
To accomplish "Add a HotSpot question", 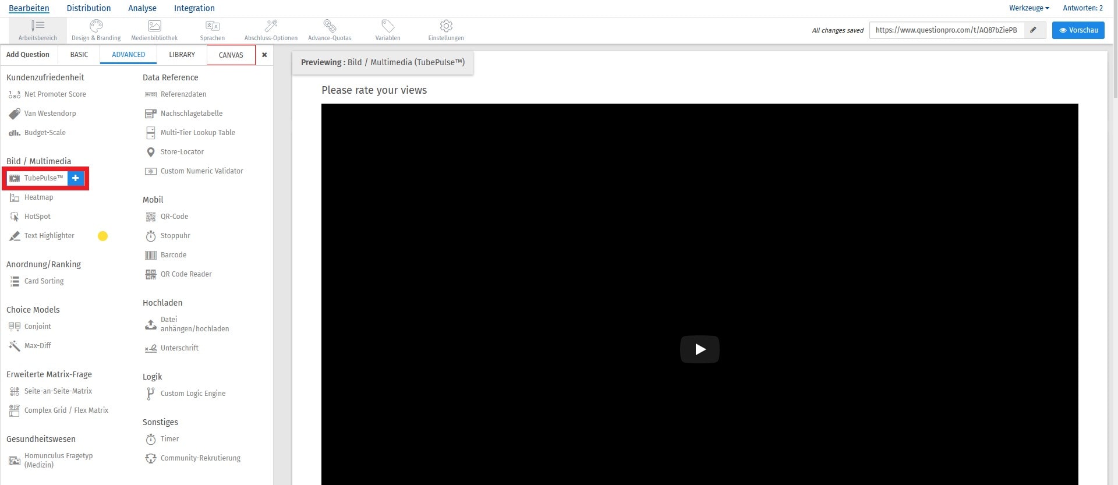I will coord(30,217).
